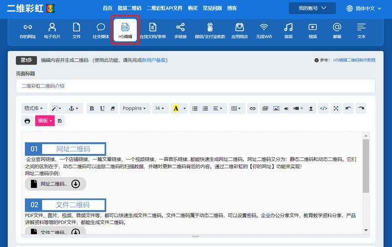Image resolution: width=392 pixels, height=247 pixels.
Task: Expand the 格式库 dropdown
Action: pyautogui.click(x=34, y=108)
